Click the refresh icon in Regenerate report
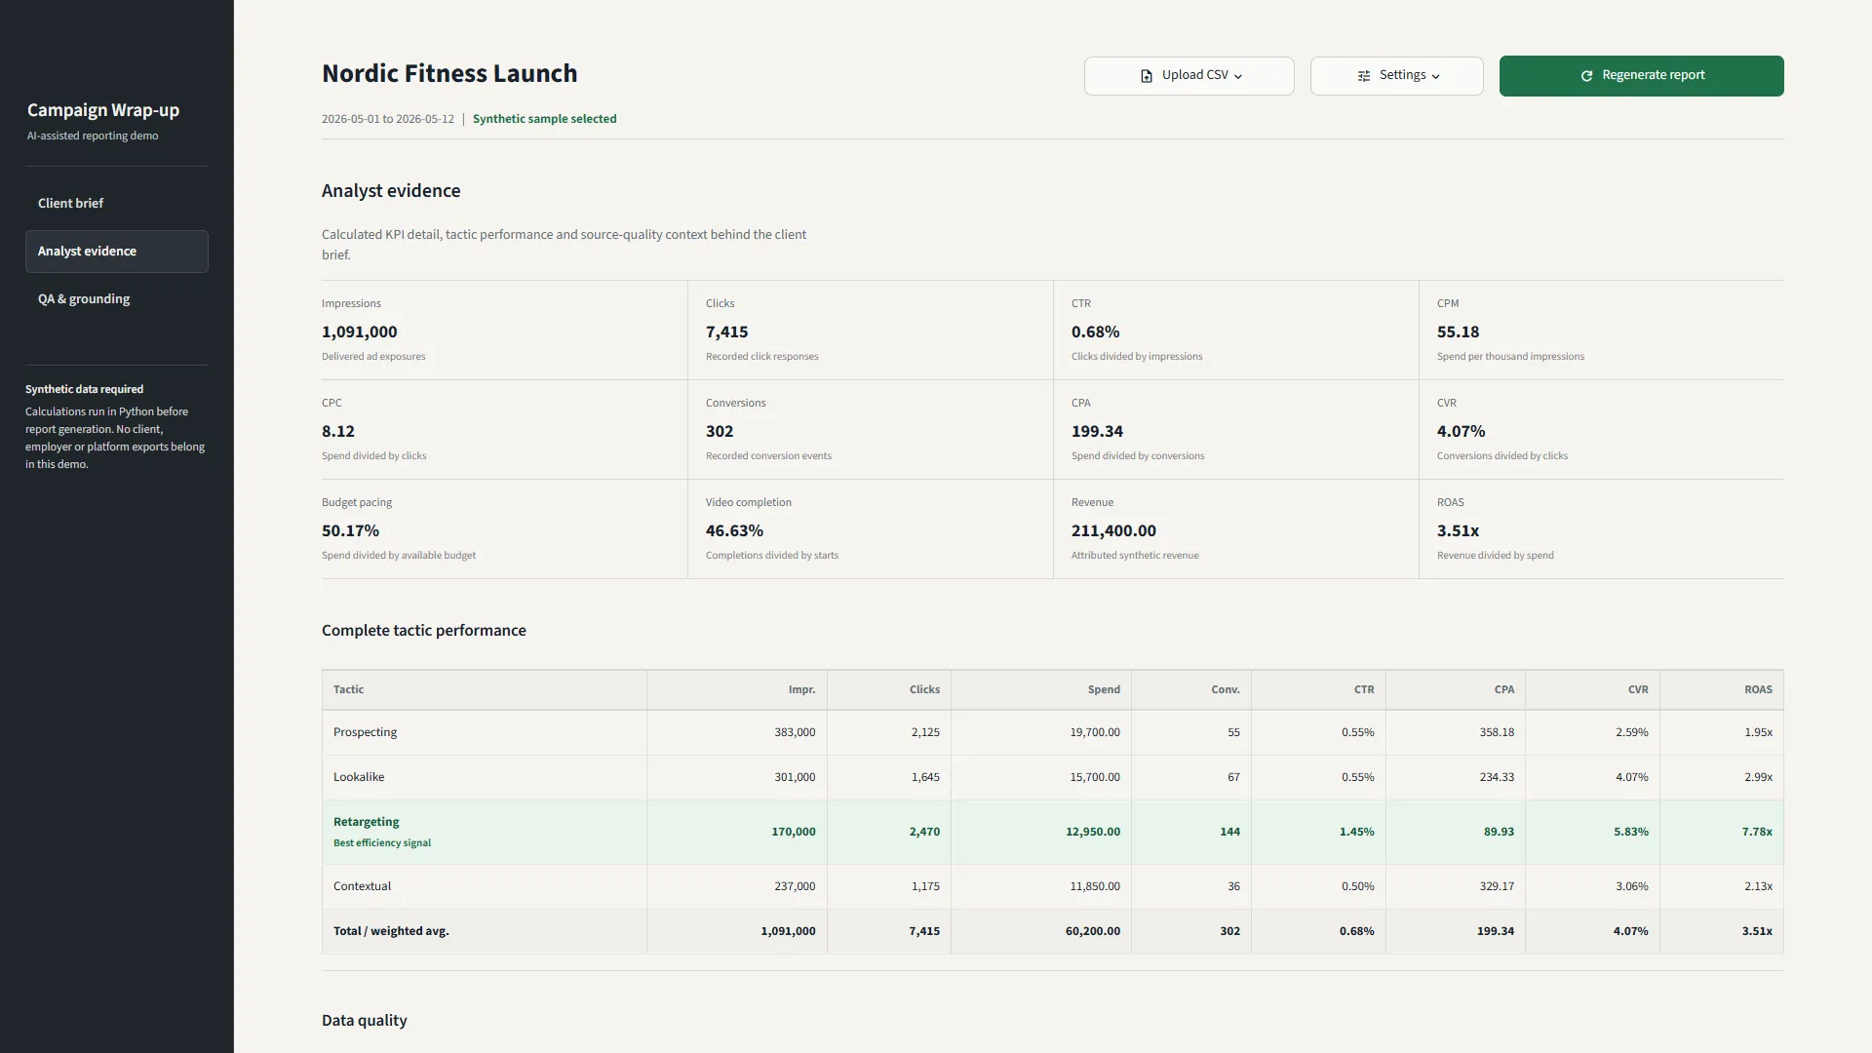 coord(1586,76)
